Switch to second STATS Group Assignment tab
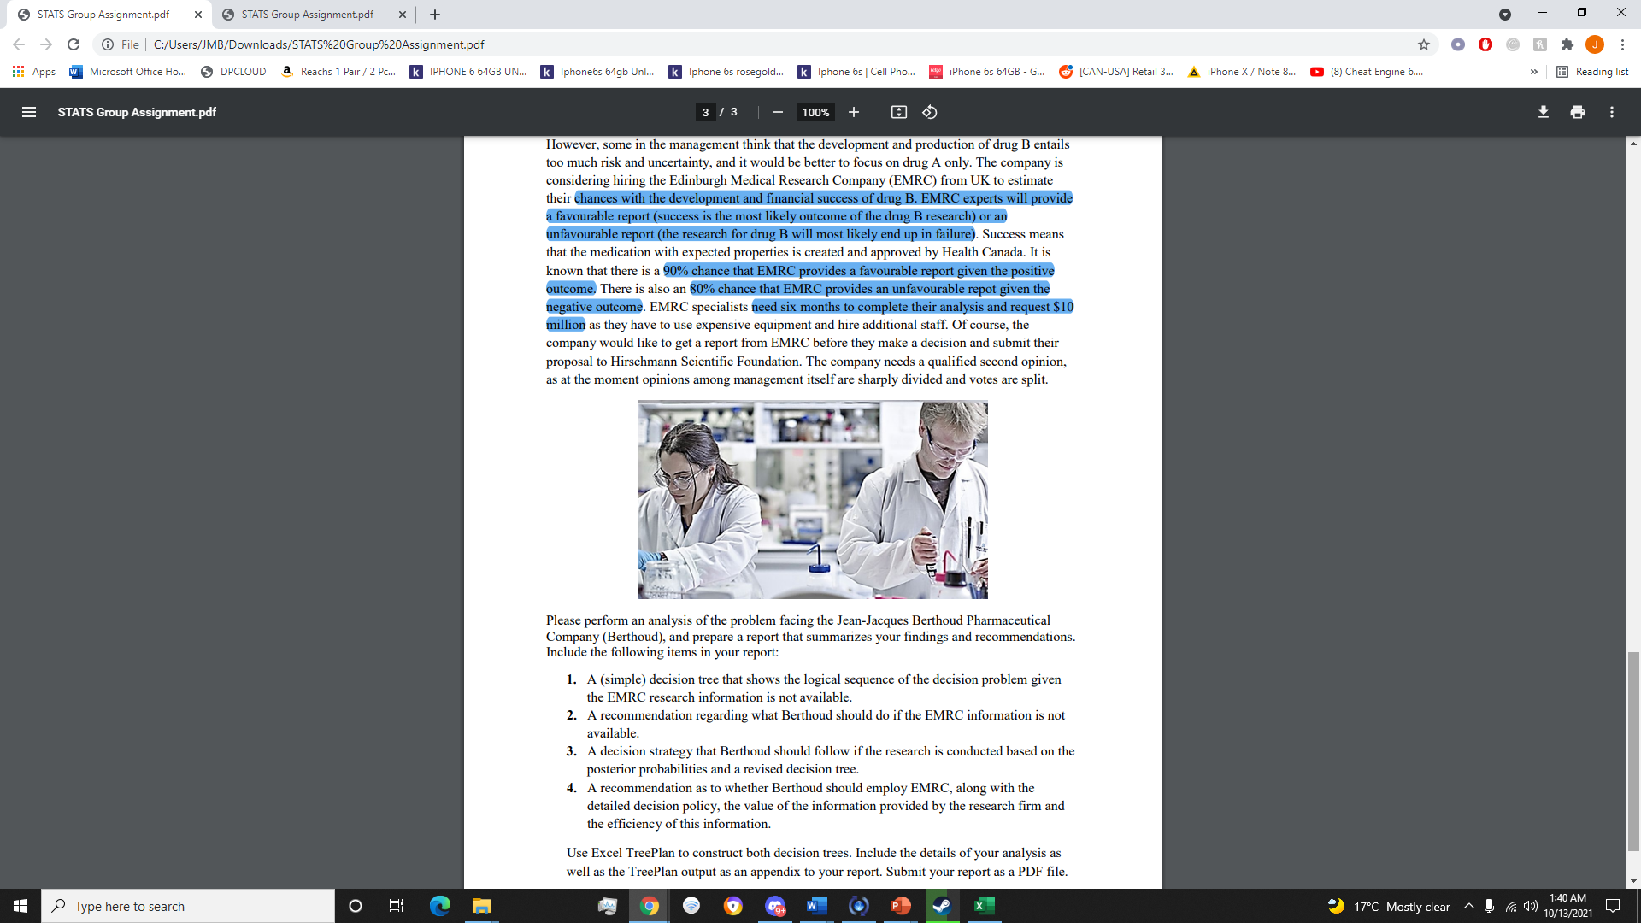The width and height of the screenshot is (1641, 923). 307,15
